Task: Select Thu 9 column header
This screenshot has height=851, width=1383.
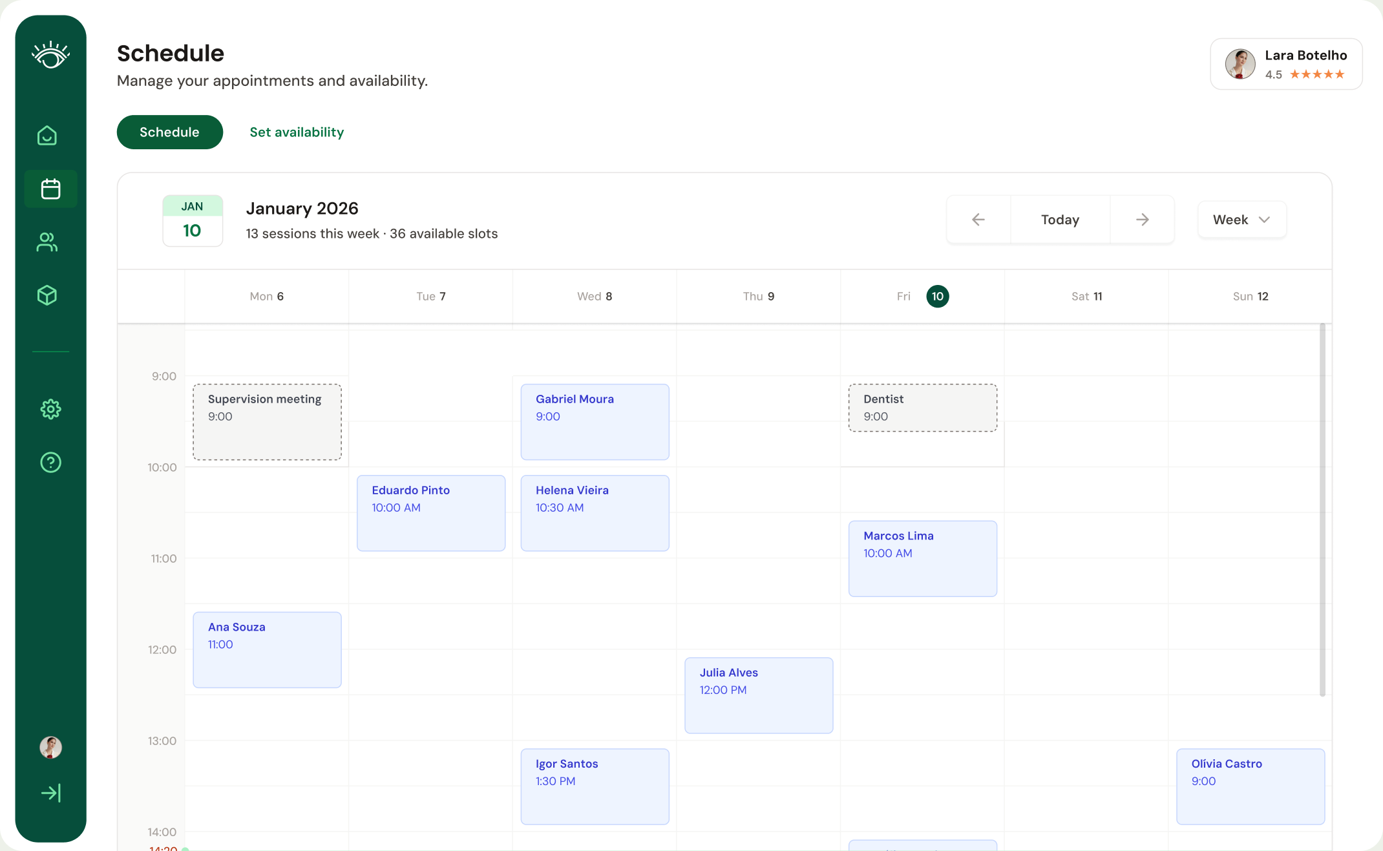Action: 759,297
